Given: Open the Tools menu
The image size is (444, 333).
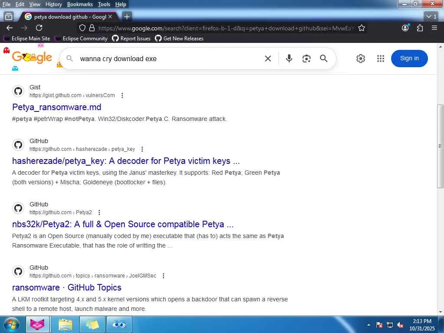Looking at the screenshot, I should [x=104, y=4].
